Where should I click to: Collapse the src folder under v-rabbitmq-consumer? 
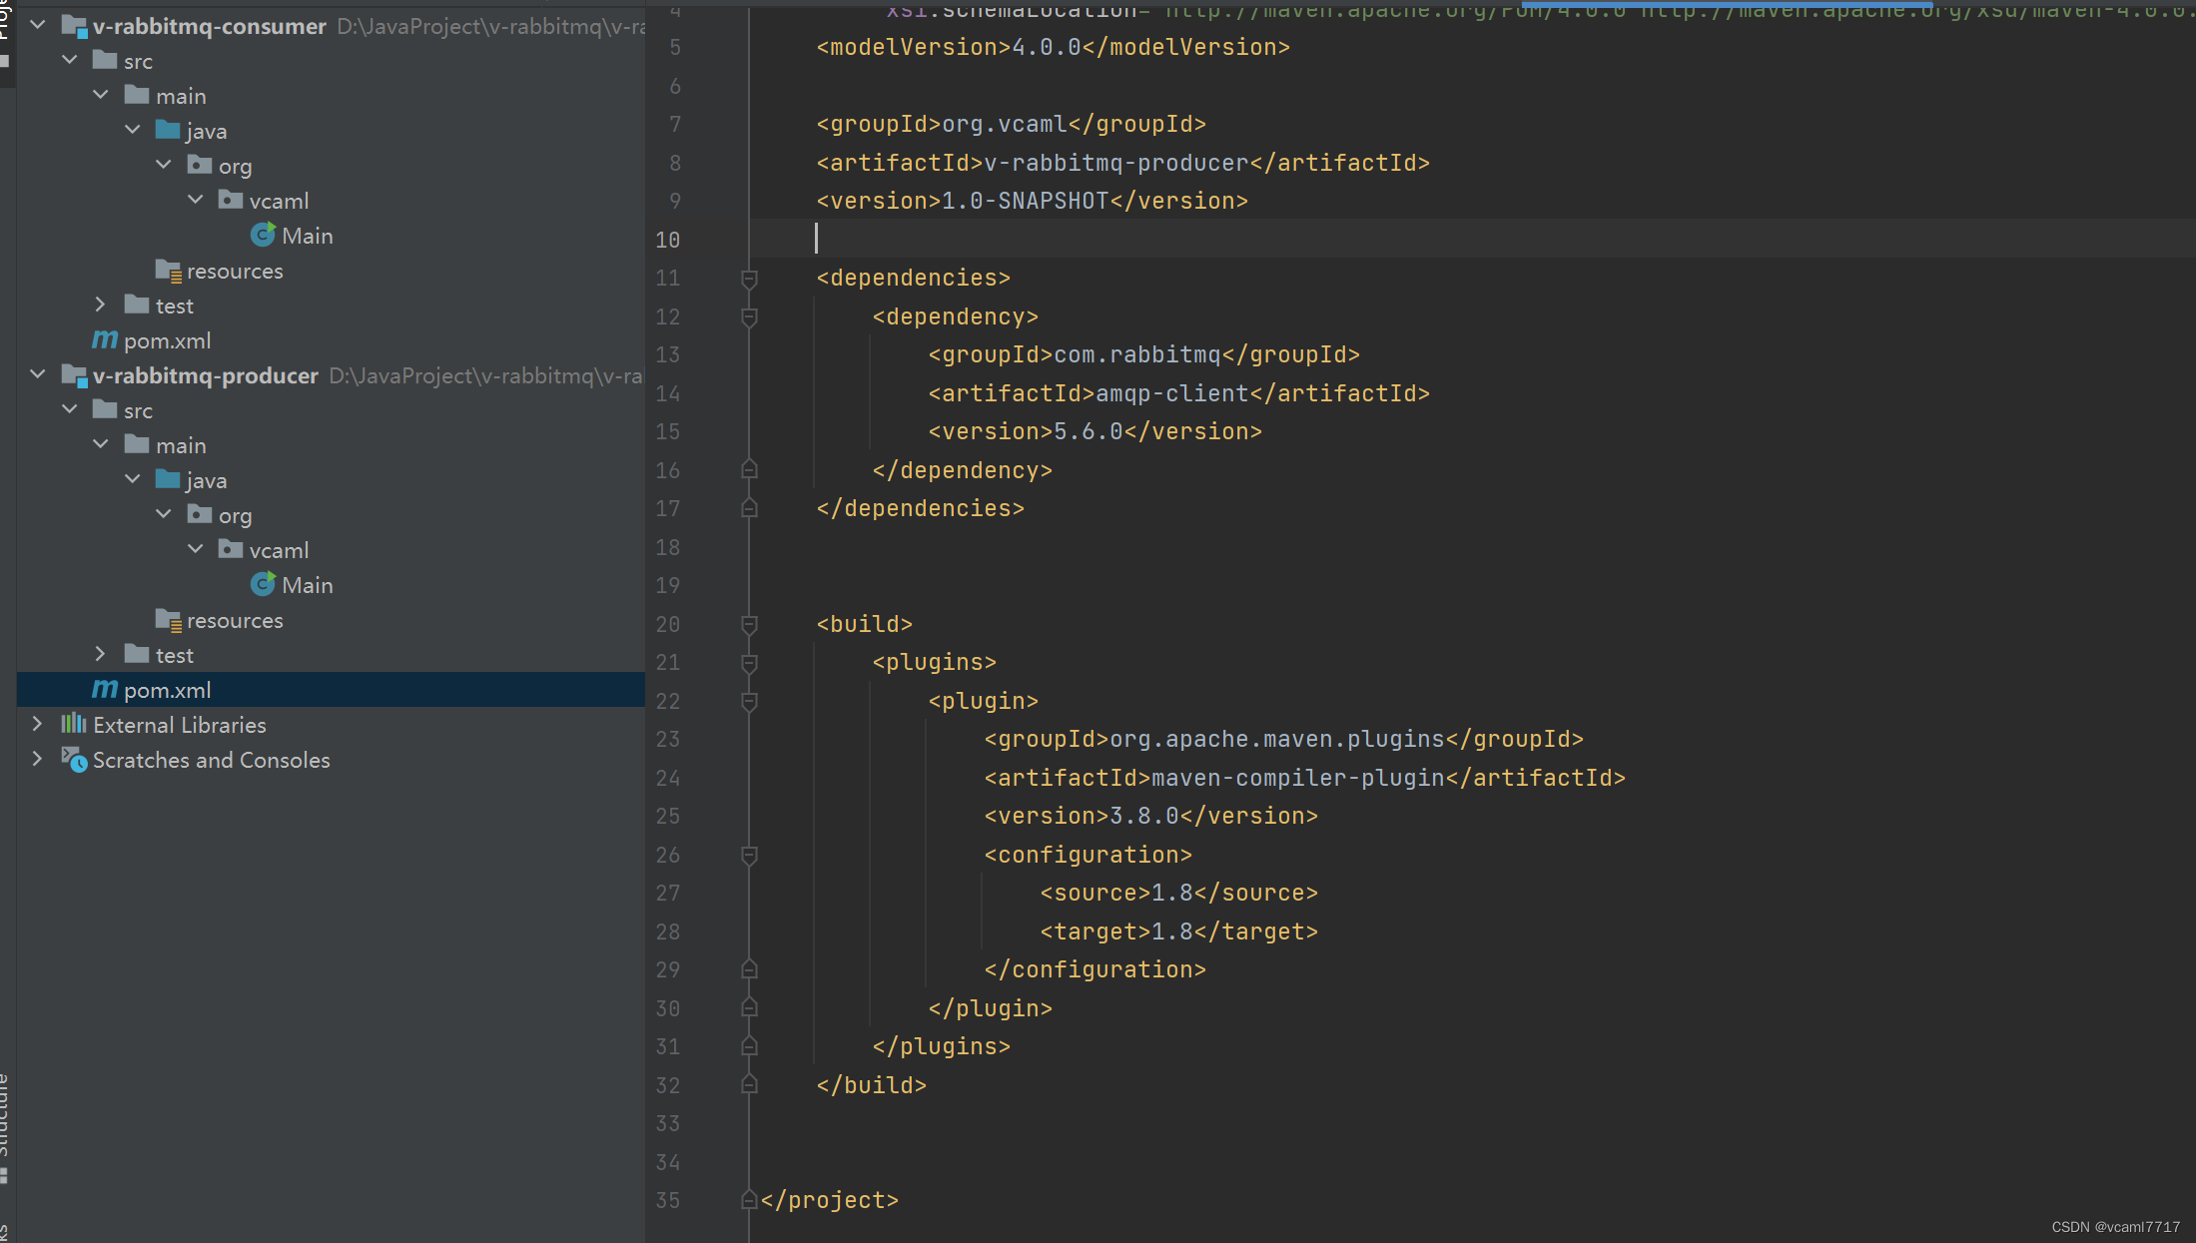(x=70, y=59)
